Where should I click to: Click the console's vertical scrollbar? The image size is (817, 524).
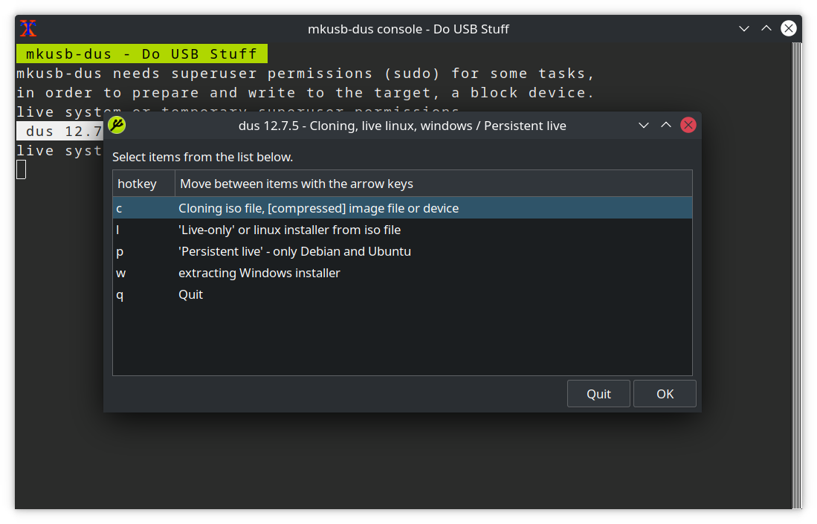(797, 275)
